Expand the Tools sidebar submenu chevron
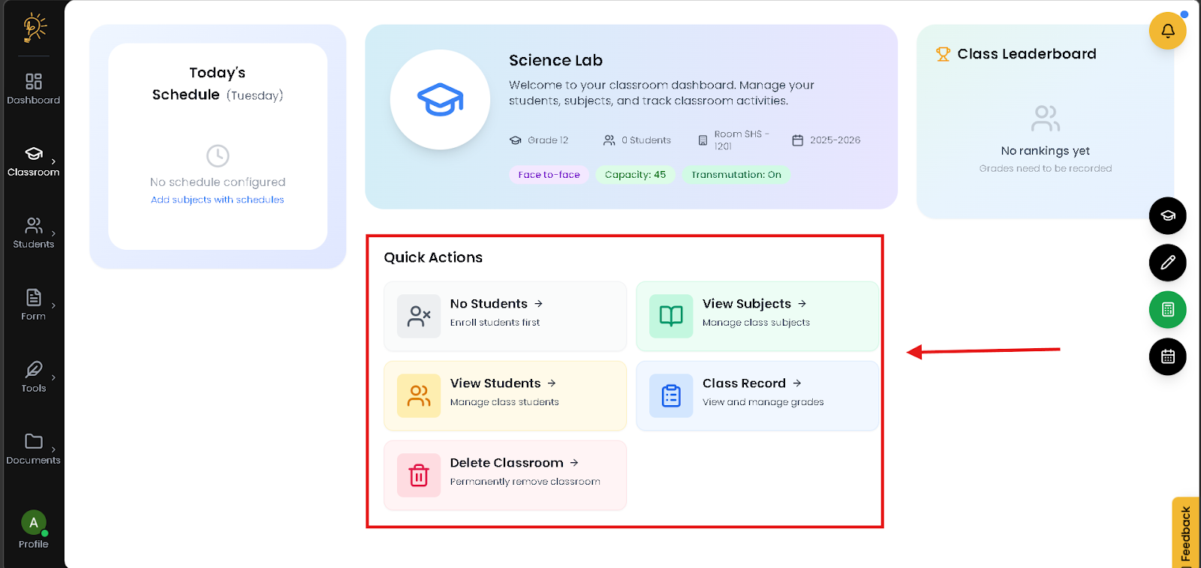Viewport: 1201px width, 568px height. [x=53, y=377]
